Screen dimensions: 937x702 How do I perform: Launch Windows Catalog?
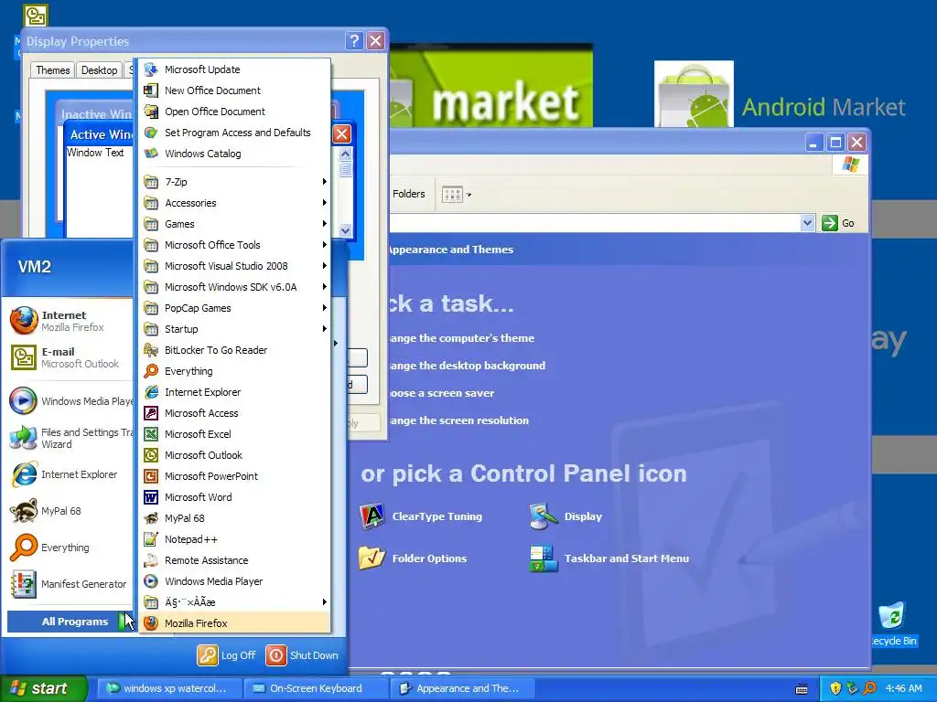235,154
